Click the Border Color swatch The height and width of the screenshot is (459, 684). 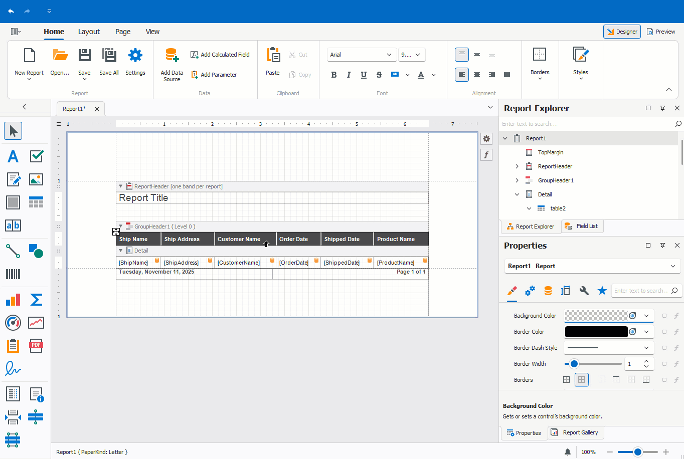click(x=596, y=331)
